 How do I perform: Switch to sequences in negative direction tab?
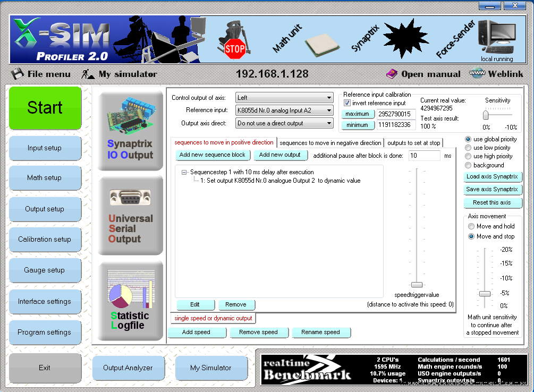330,143
